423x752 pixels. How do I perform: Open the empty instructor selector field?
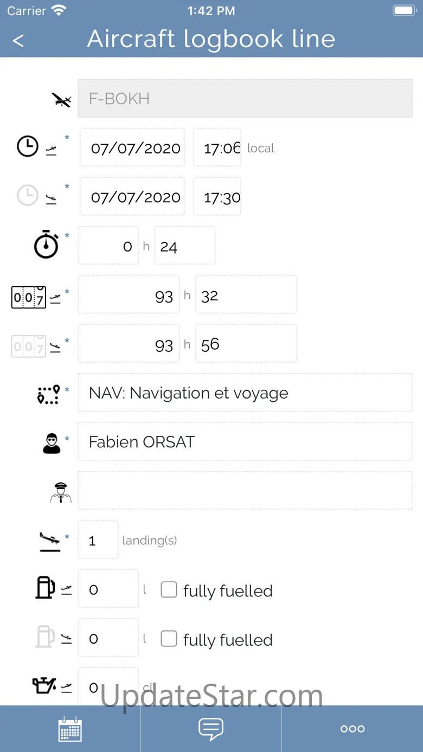(245, 491)
